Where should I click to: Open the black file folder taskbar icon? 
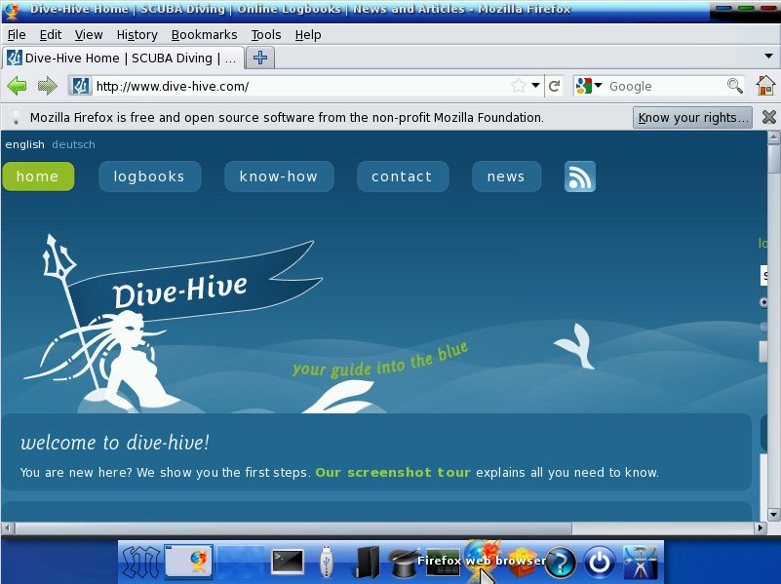click(367, 563)
